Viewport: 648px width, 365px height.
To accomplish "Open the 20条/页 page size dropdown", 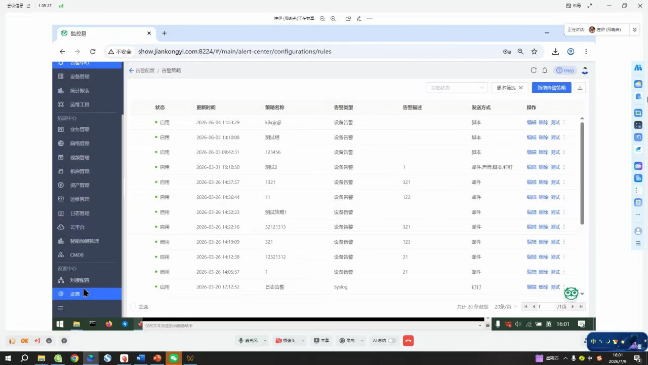I will [x=505, y=307].
